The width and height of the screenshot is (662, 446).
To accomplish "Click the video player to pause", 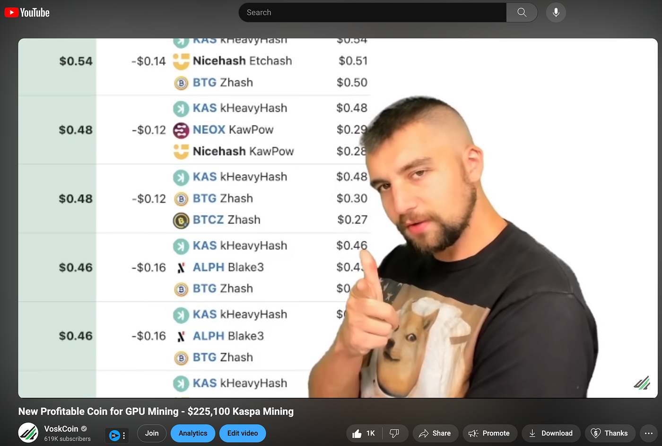I will pyautogui.click(x=338, y=218).
